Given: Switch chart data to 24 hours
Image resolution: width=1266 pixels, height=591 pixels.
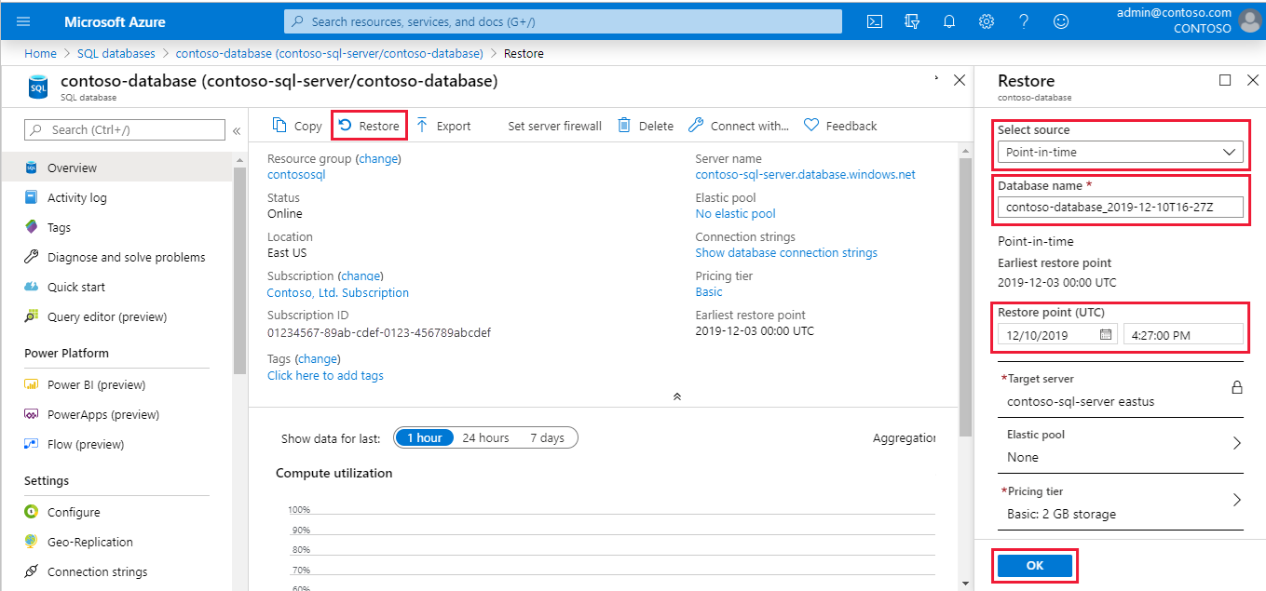Looking at the screenshot, I should tap(485, 437).
